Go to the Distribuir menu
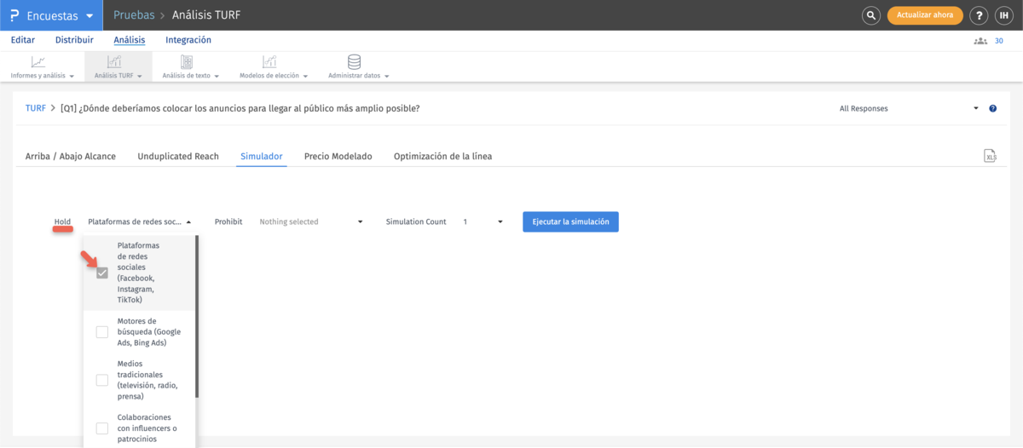1023x448 pixels. point(74,40)
